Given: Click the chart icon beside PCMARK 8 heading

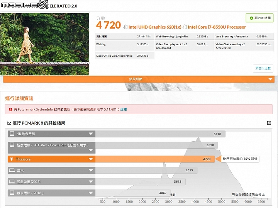Looking at the screenshot, I should [9, 123].
